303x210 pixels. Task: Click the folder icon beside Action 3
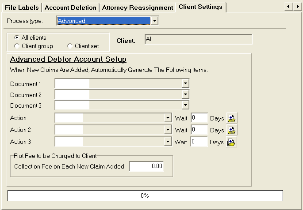232,142
